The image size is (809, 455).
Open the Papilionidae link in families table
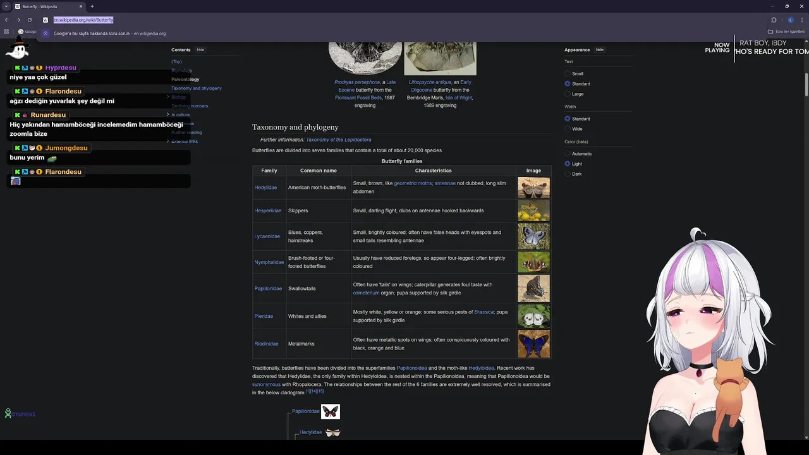click(x=269, y=288)
